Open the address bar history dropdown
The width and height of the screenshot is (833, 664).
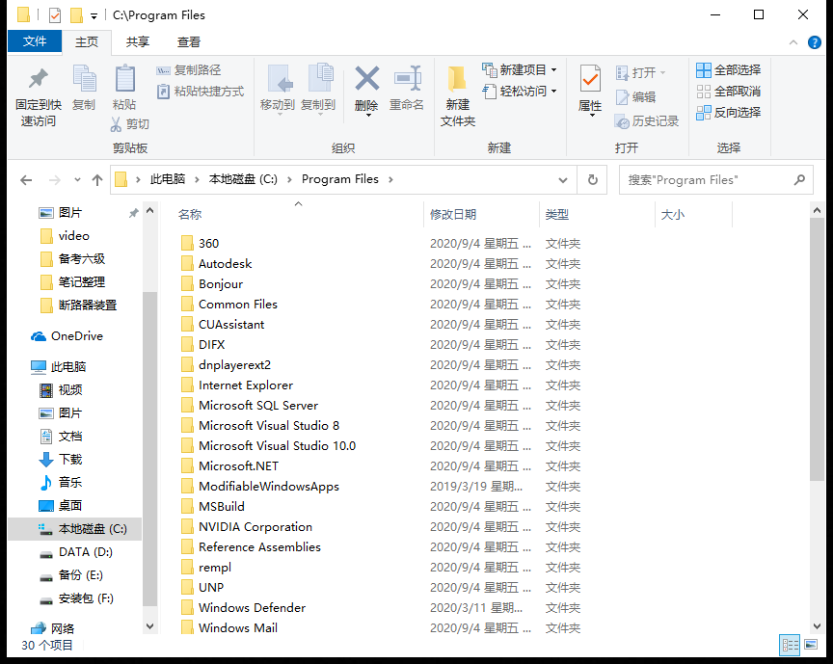point(563,180)
